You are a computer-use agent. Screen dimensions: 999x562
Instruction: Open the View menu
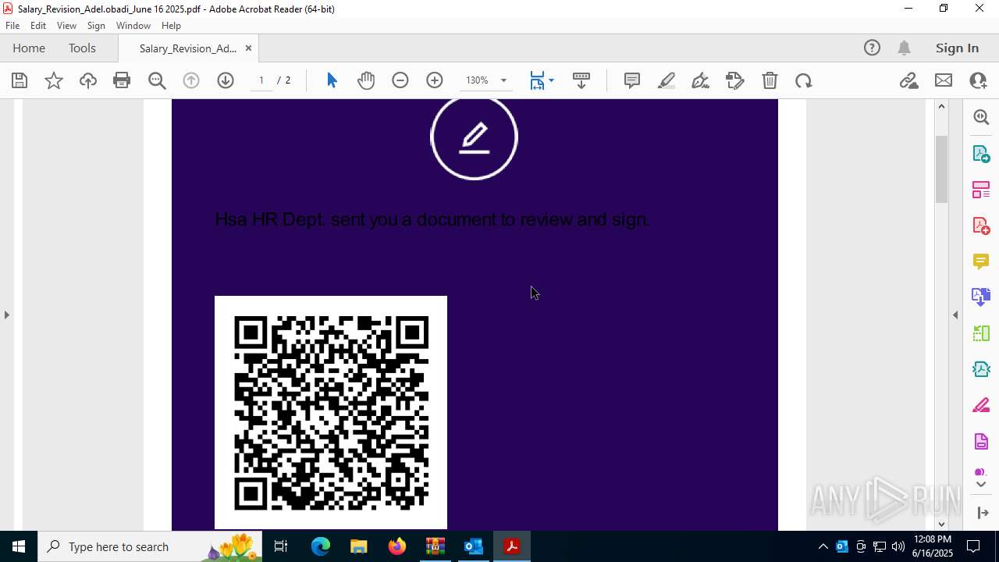(66, 26)
